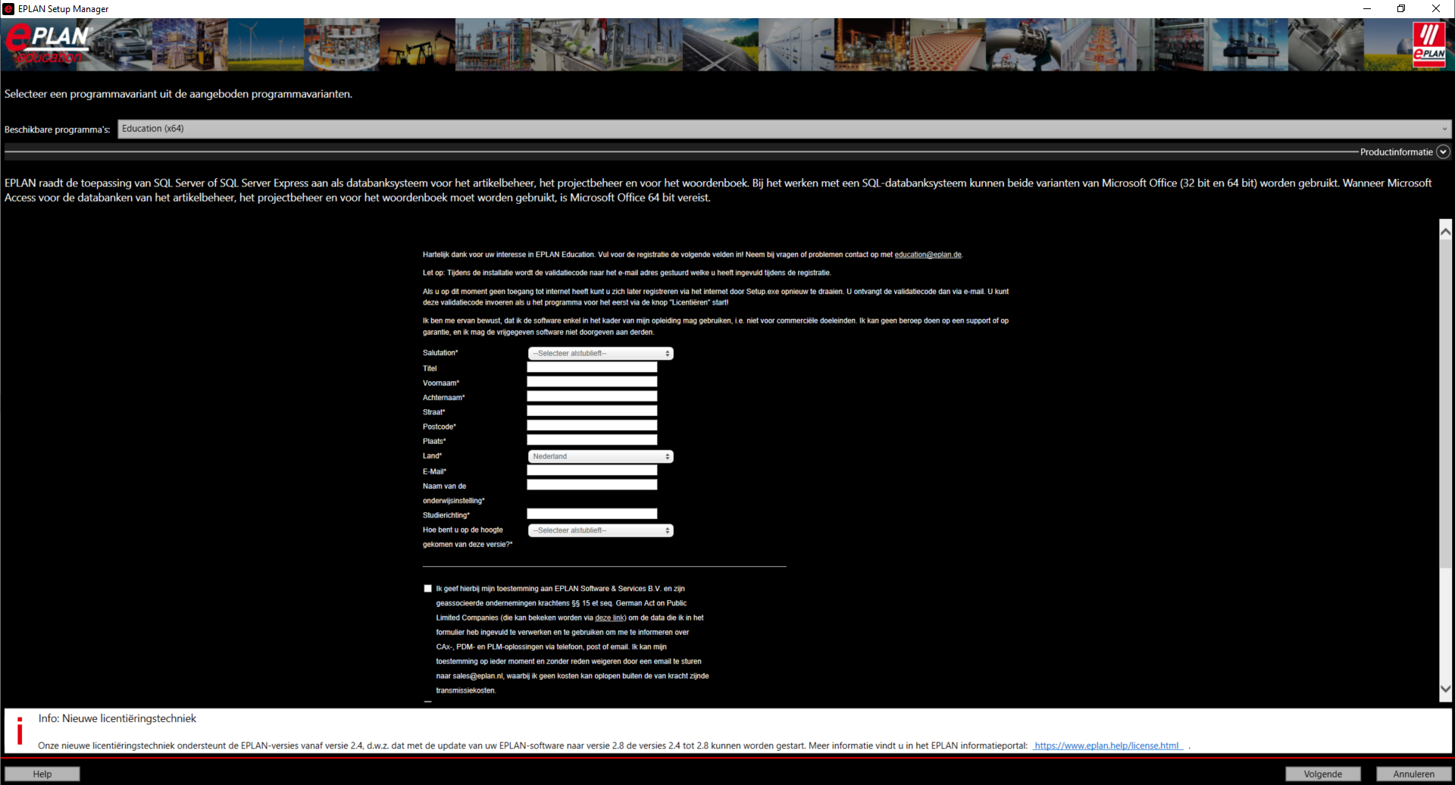
Task: Click the scroll down arrow of registration form
Action: pos(1445,689)
